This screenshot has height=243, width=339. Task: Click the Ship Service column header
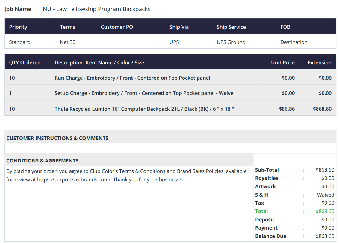pos(231,27)
